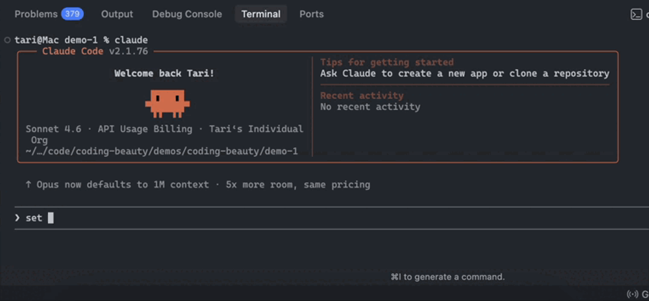The image size is (649, 301).
Task: Click the 'tari@Mac demo-1 % claude' command line
Action: (x=81, y=40)
